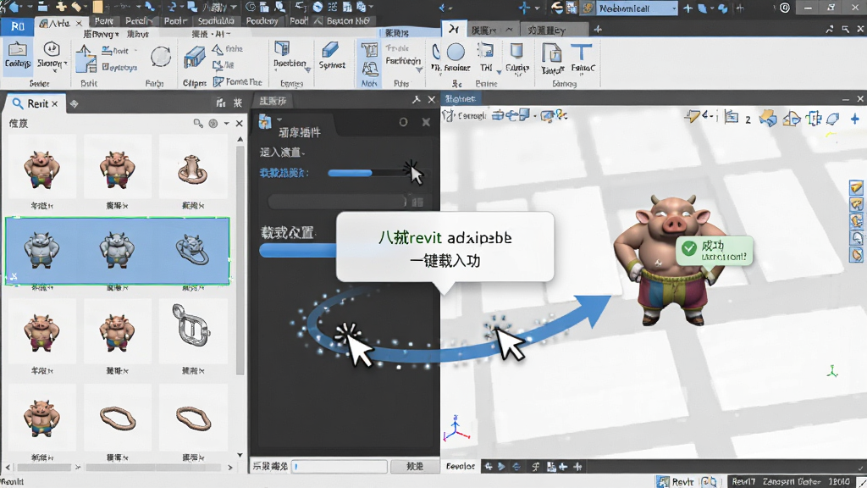Click the Bepteaya ribbon tool

[119, 67]
